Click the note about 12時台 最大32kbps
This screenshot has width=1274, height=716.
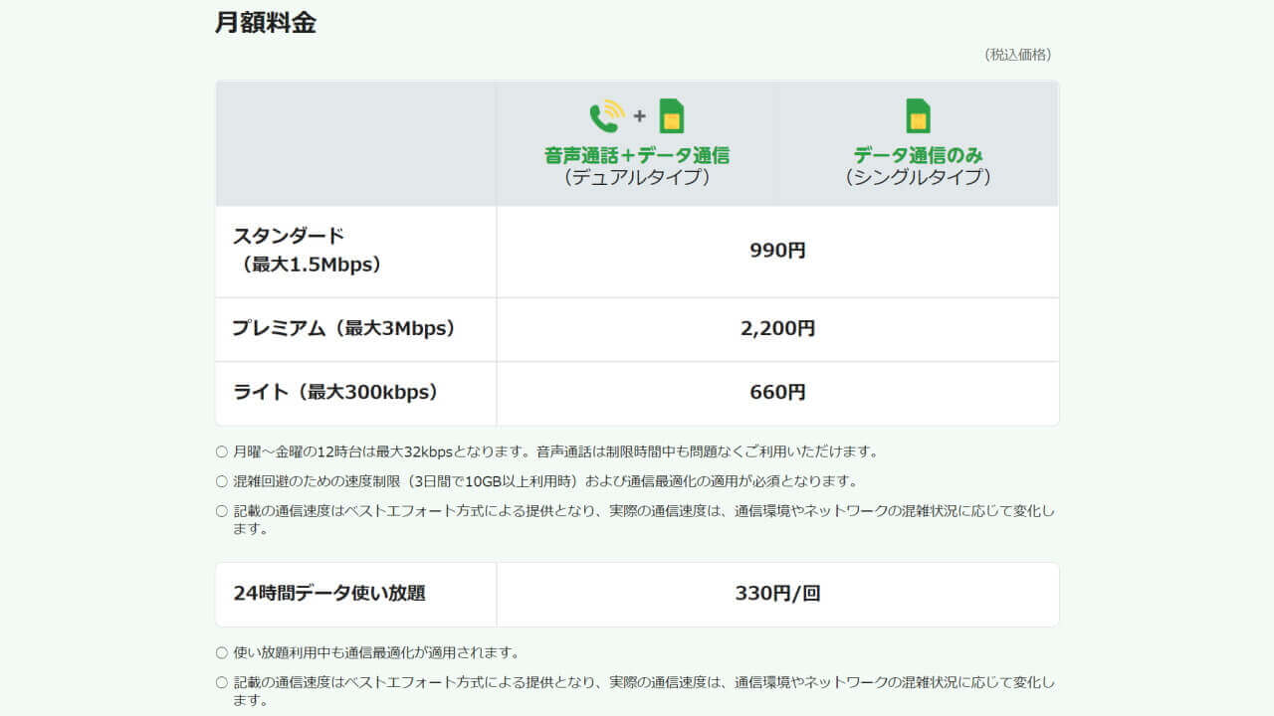pos(555,451)
